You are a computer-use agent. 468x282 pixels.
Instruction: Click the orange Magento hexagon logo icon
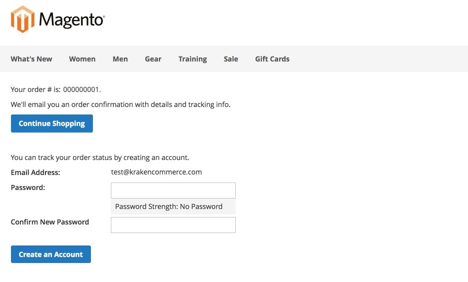22,19
